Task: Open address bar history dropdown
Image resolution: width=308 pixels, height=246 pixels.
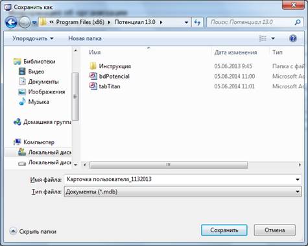Action: pyautogui.click(x=186, y=22)
